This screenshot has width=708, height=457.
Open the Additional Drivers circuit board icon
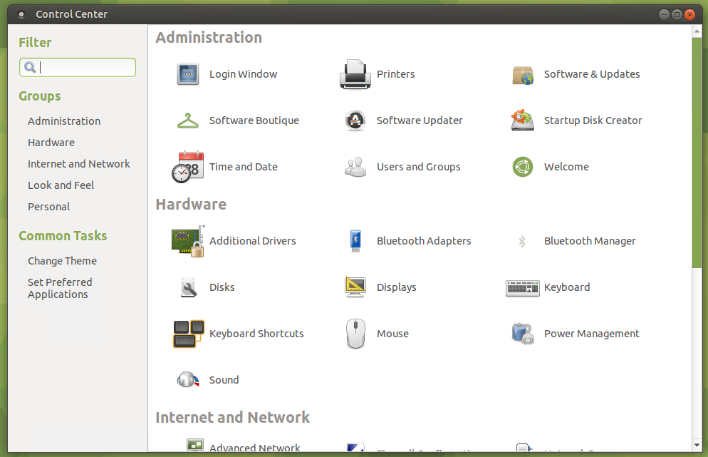coord(188,242)
